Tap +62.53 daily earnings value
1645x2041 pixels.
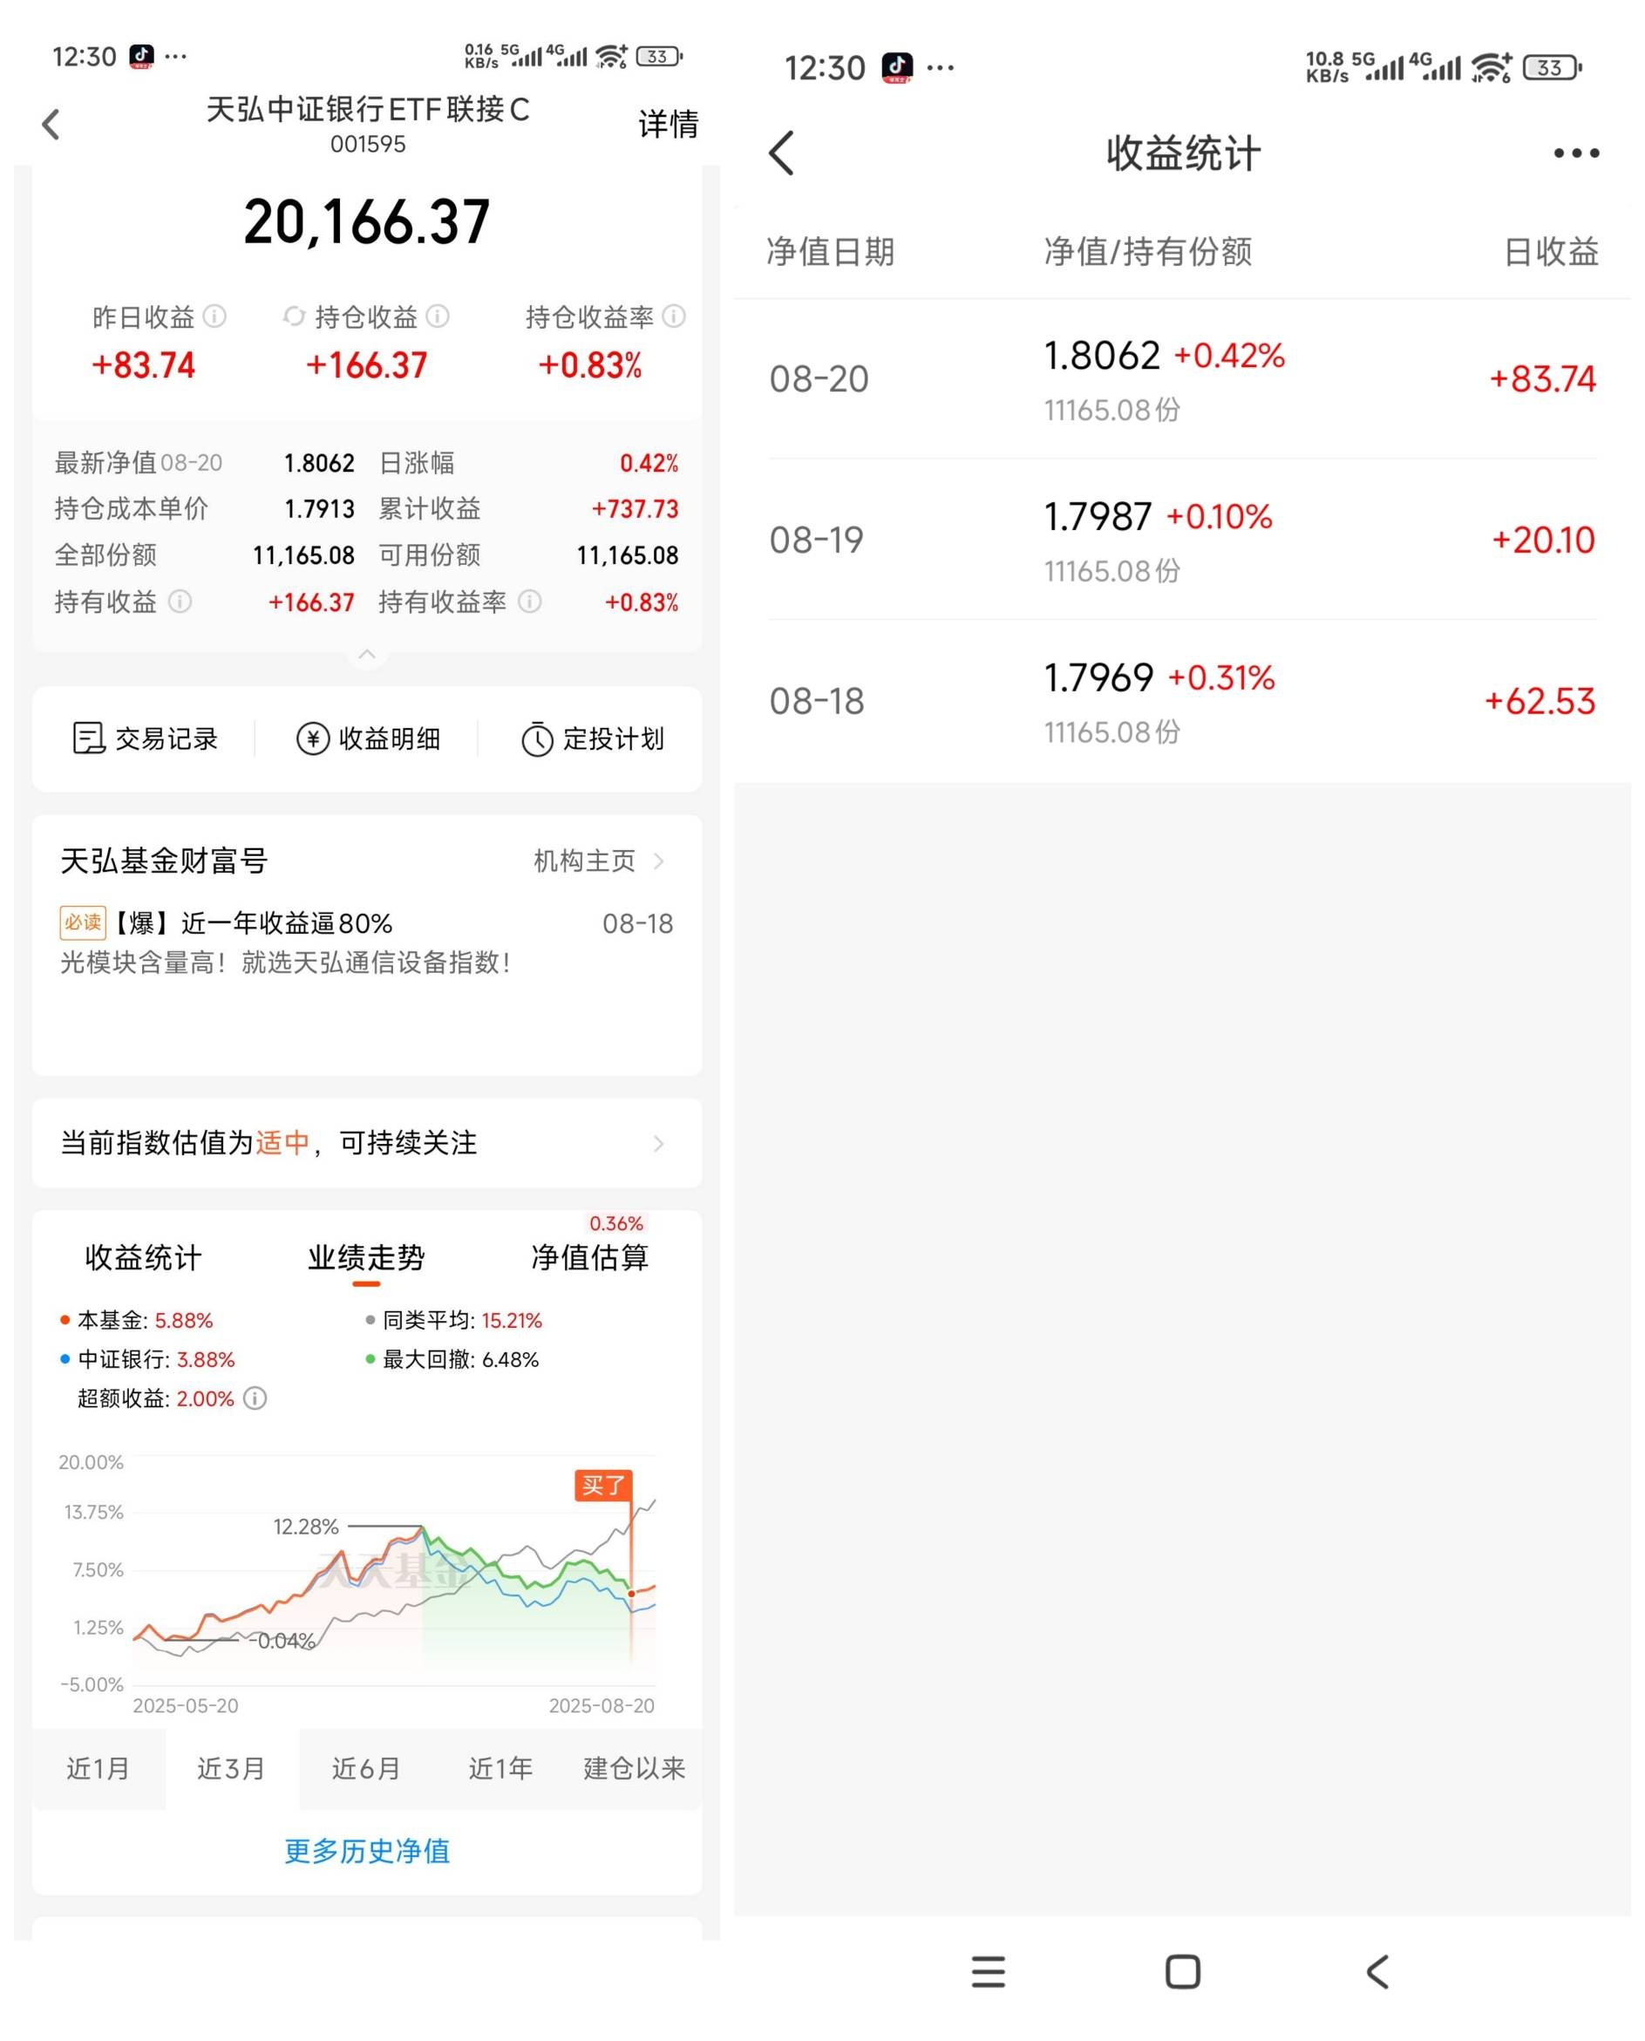[x=1540, y=702]
